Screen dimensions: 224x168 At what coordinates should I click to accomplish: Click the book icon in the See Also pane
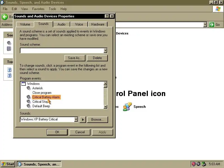click(9, 48)
